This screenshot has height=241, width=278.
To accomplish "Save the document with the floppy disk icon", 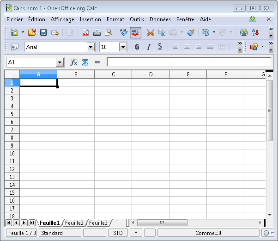I will pos(43,32).
